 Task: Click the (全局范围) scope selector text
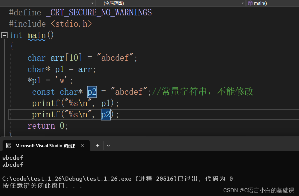pos(114,3)
